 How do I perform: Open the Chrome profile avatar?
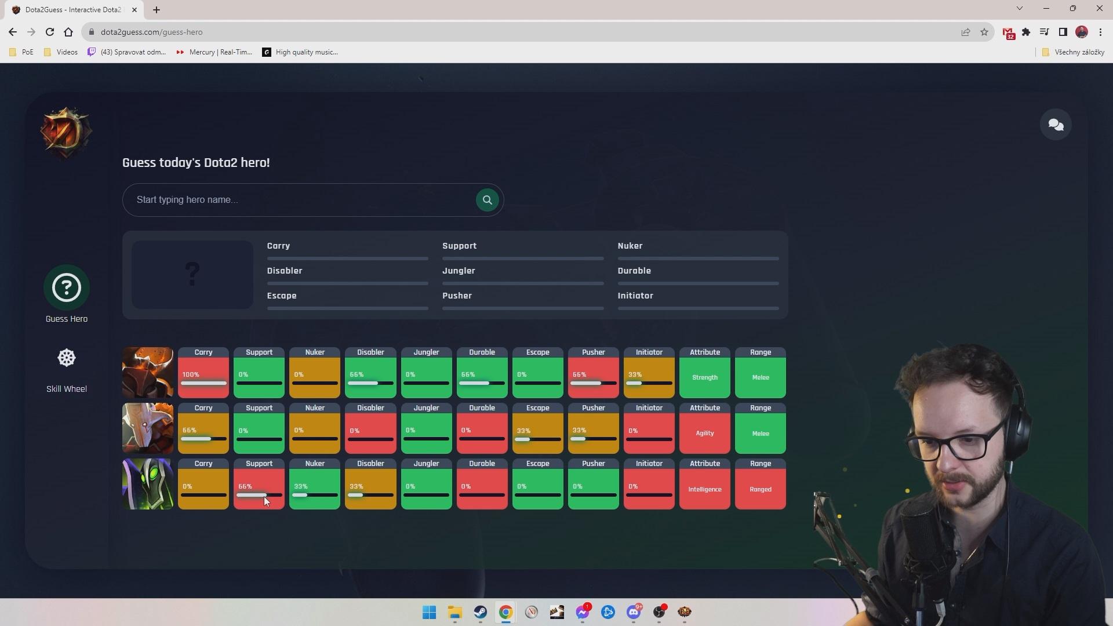1082,32
